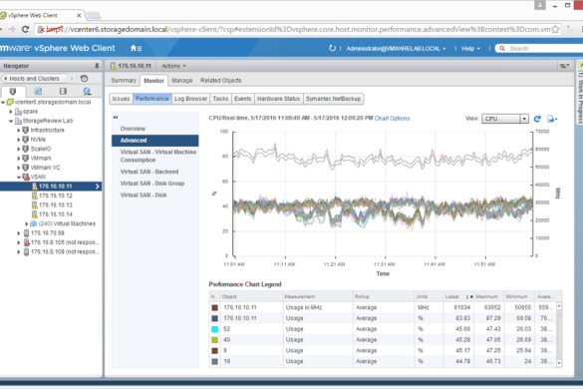
Task: Bookmark this page with star icon
Action: click(x=555, y=29)
